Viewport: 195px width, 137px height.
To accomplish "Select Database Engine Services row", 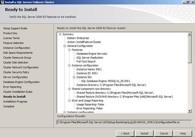I will click(x=92, y=54).
